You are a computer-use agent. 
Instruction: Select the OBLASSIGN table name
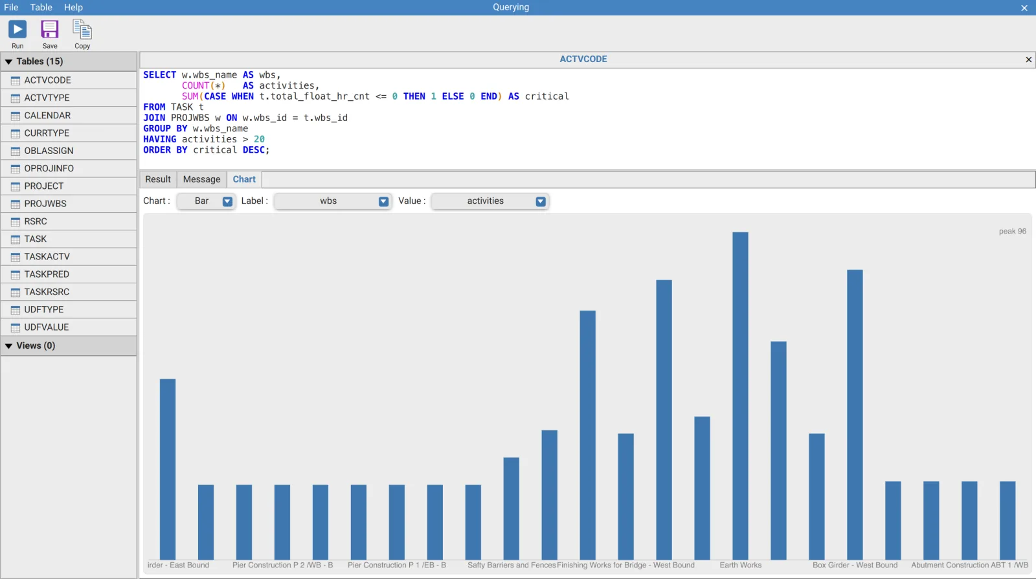[49, 151]
